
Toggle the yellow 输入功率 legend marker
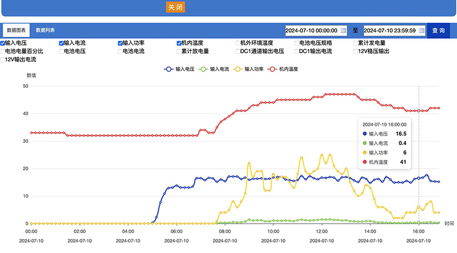[238, 69]
